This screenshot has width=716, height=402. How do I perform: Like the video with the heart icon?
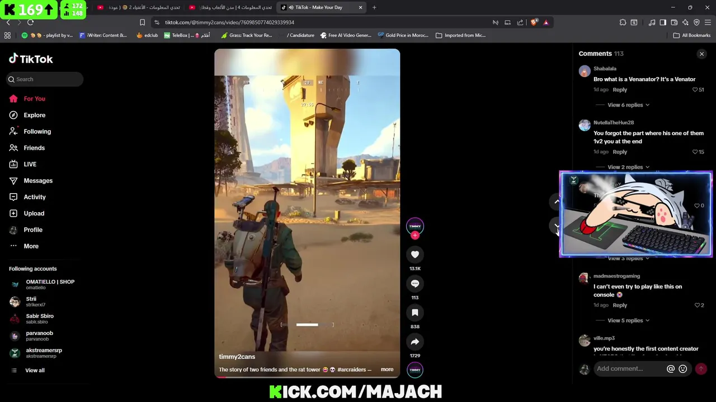click(x=415, y=255)
